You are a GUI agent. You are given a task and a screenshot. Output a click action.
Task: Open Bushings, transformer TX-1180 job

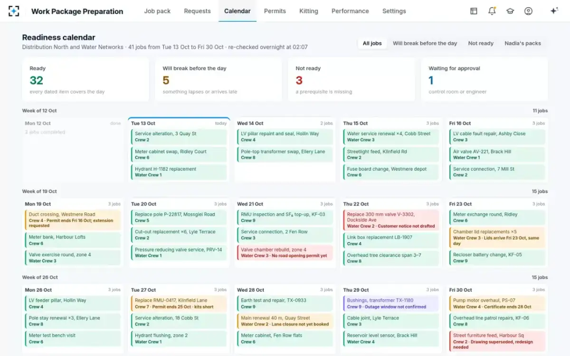[391, 303]
